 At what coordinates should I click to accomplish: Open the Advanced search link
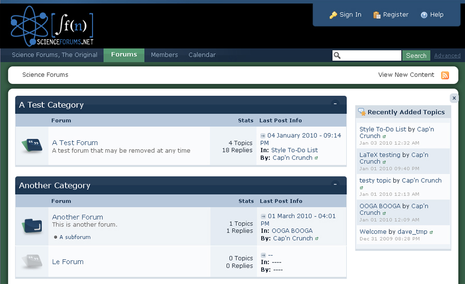click(447, 56)
